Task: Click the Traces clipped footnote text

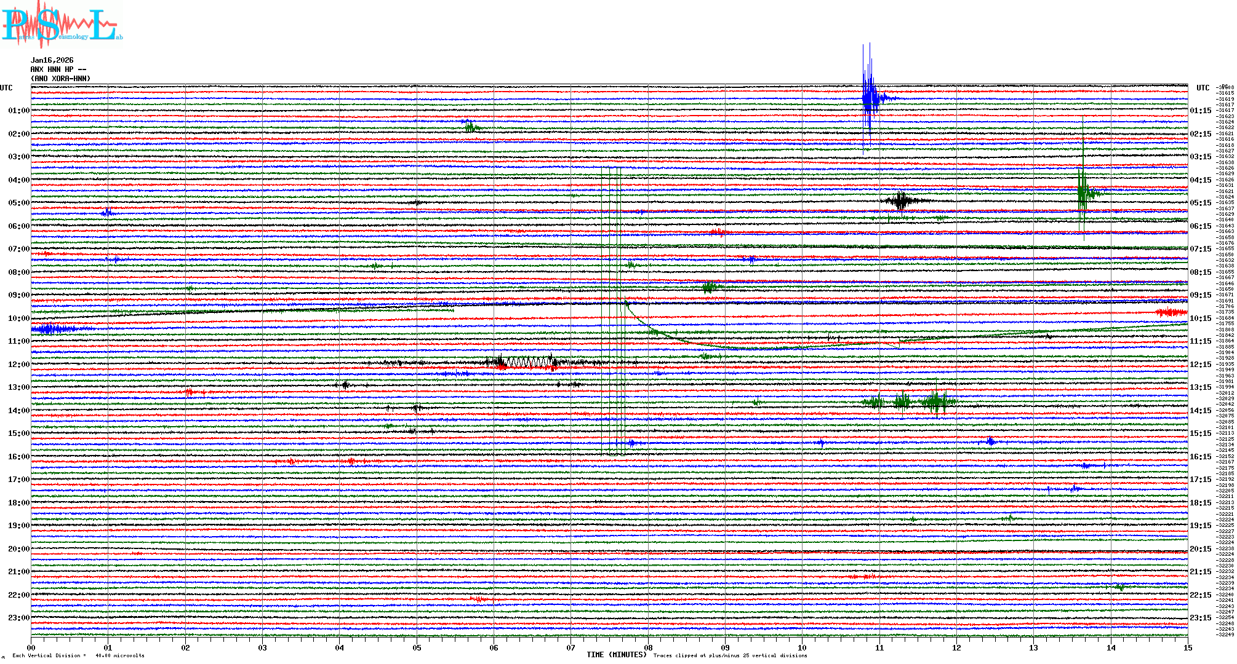Action: tap(730, 655)
